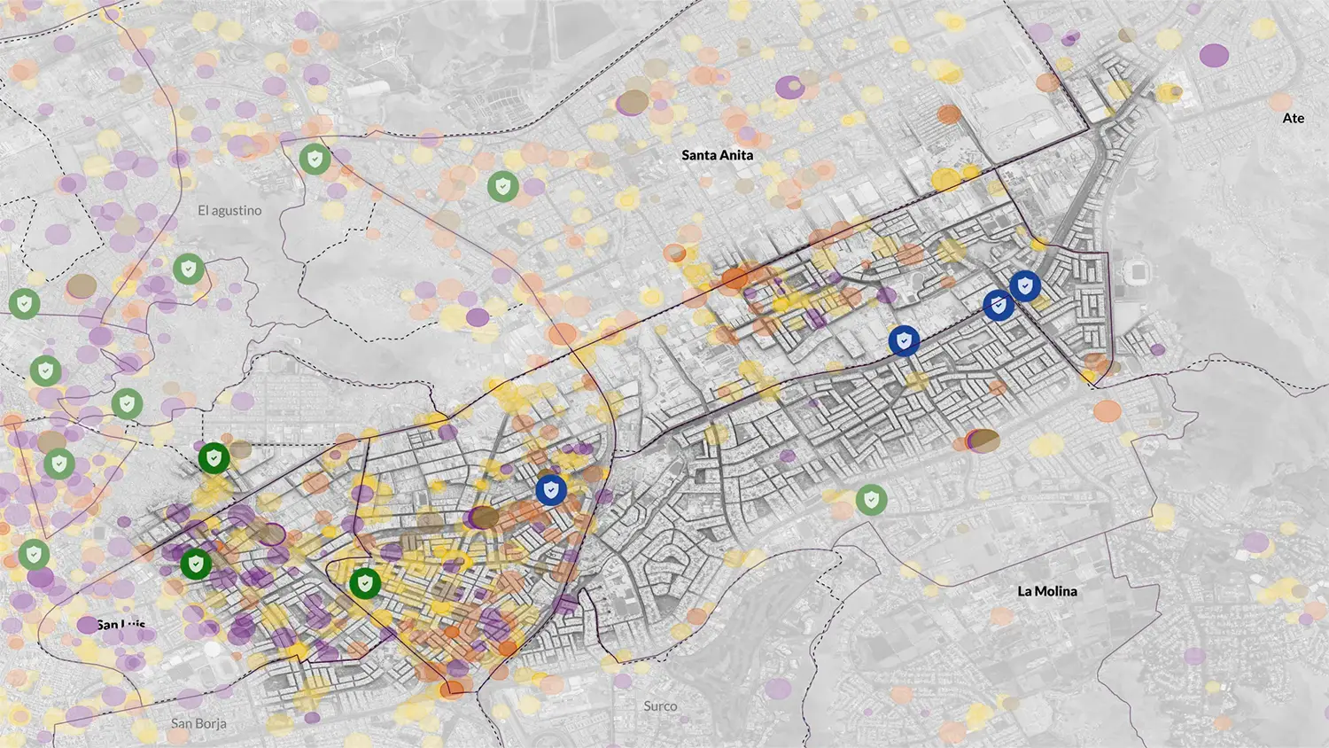This screenshot has width=1329, height=748.
Task: Select the middle blue shield of the eastern cluster
Action: pos(1000,305)
